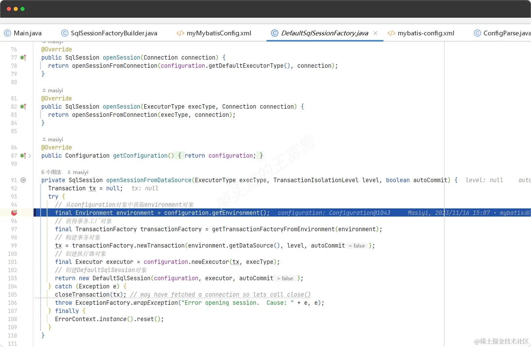531x347 pixels.
Task: Click getTransactionFactoryFromEnvironment on line 97
Action: [273, 229]
